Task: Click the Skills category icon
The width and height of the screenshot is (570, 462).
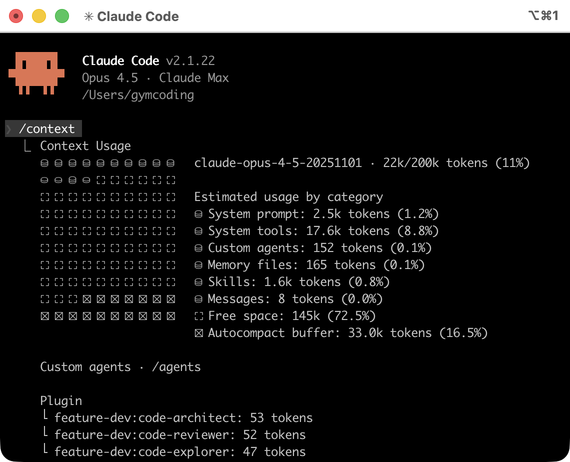Action: pos(198,282)
